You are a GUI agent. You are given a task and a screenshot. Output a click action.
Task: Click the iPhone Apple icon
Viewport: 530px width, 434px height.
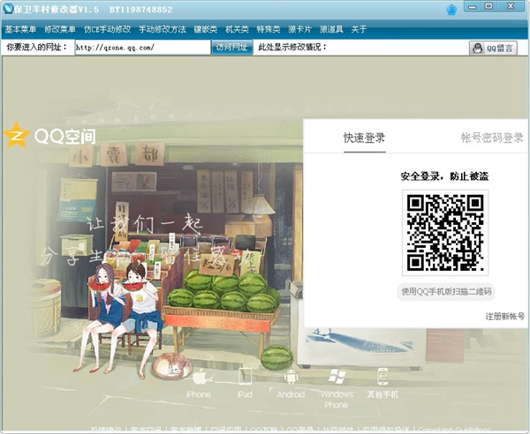(x=201, y=377)
